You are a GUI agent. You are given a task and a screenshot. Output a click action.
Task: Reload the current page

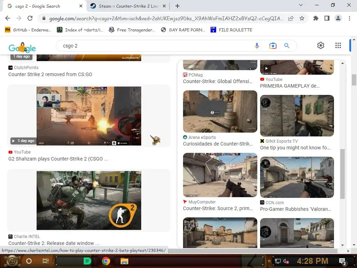coord(30,18)
